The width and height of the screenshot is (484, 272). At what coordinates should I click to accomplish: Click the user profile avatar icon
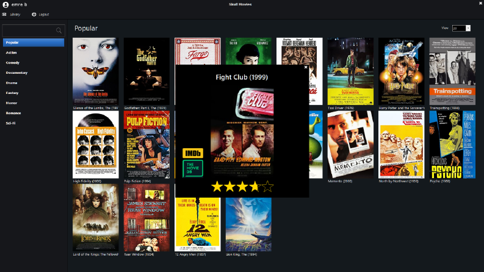click(5, 5)
